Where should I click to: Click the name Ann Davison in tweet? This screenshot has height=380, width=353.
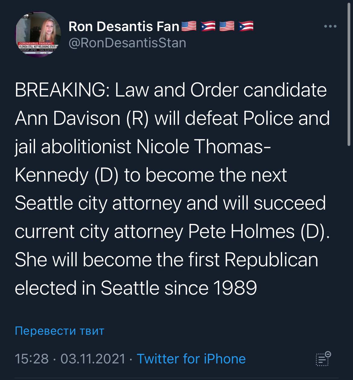(x=68, y=118)
